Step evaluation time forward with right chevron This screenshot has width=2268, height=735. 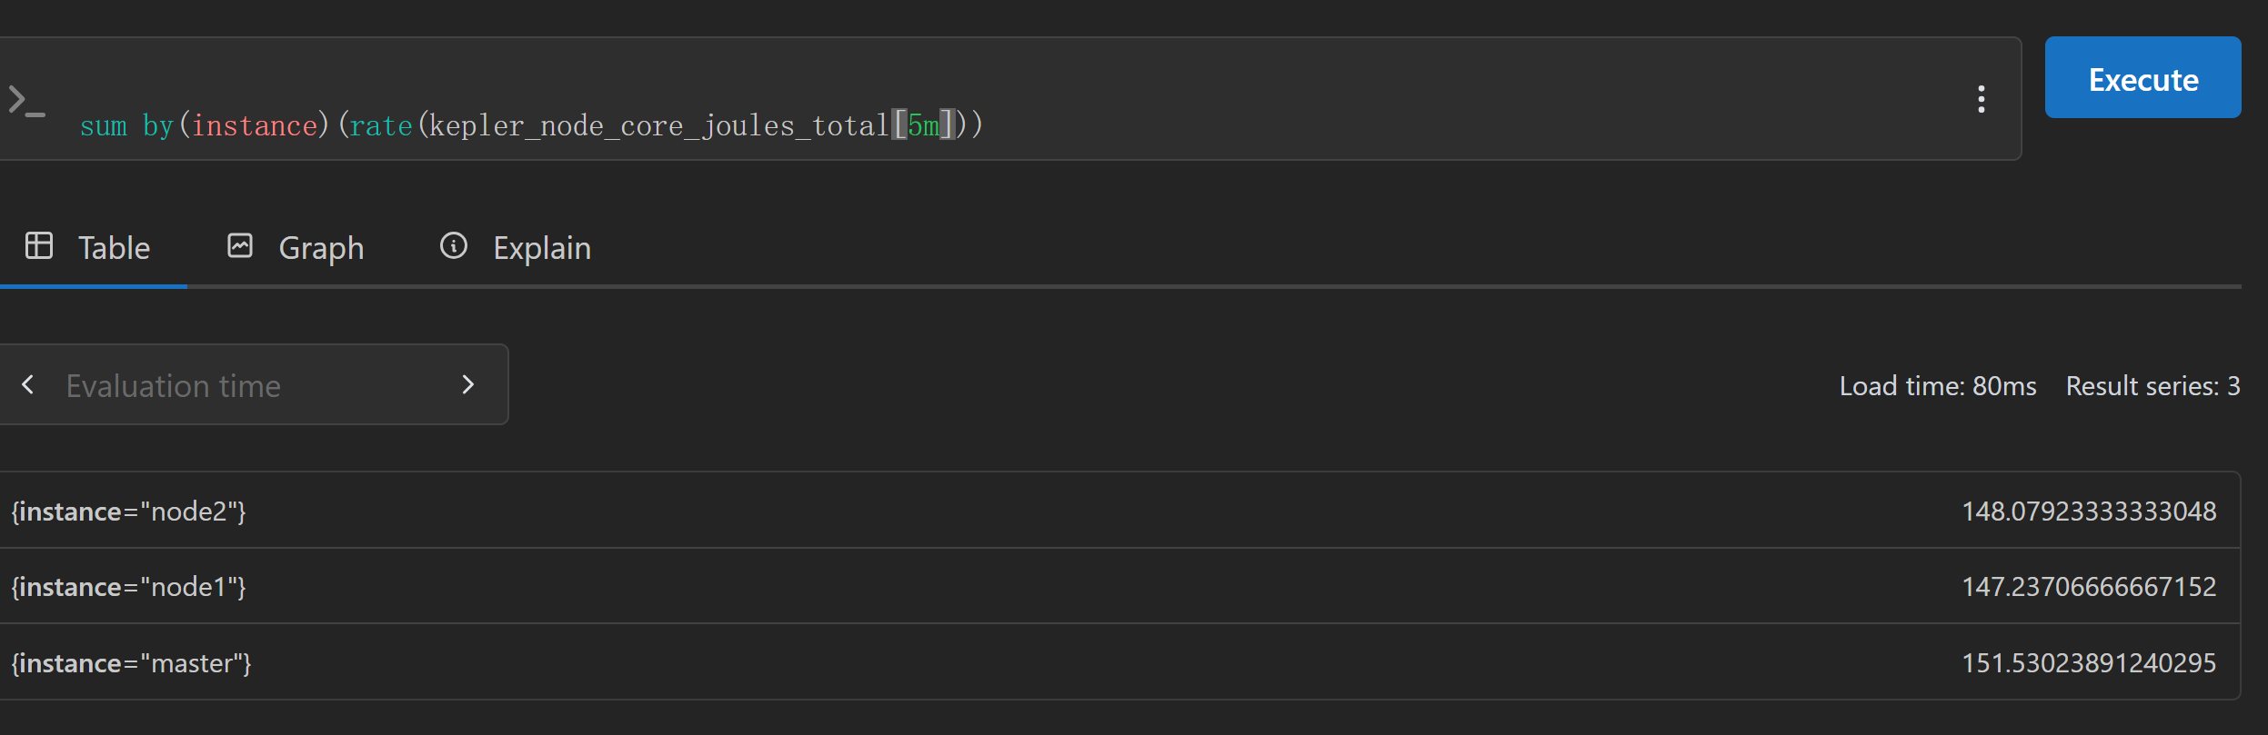(468, 385)
